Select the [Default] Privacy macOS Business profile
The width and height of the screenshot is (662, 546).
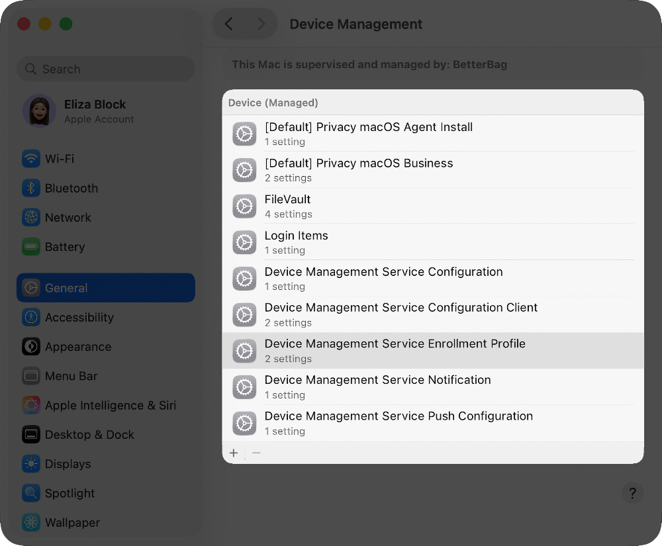coord(359,170)
